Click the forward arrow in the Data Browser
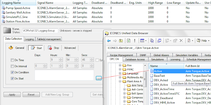Viewport: 211px width, 105px height. tap(115, 41)
